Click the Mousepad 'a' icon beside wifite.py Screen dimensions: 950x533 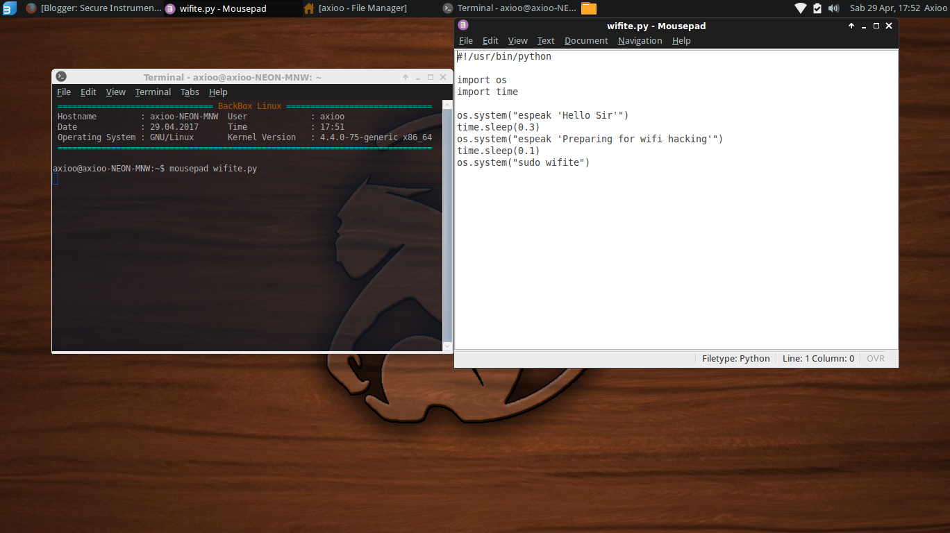point(170,8)
